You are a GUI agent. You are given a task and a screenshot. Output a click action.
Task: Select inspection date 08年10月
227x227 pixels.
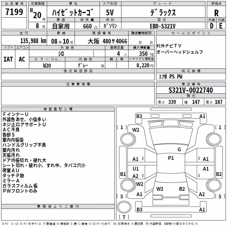(62, 41)
